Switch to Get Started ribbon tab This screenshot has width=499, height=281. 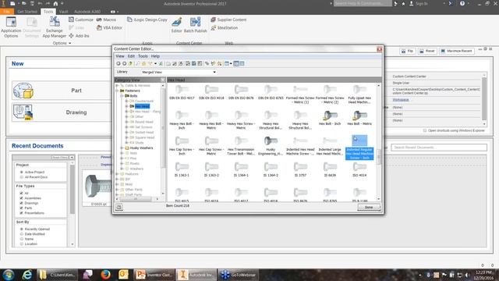(x=27, y=12)
